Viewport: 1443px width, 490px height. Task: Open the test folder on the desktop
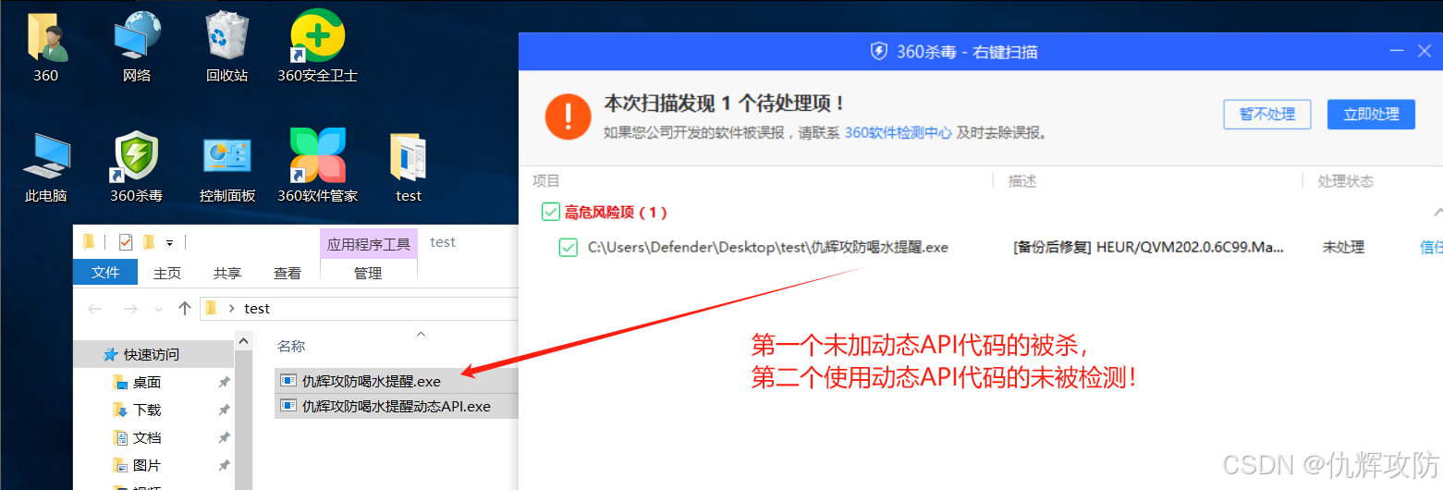pyautogui.click(x=408, y=168)
